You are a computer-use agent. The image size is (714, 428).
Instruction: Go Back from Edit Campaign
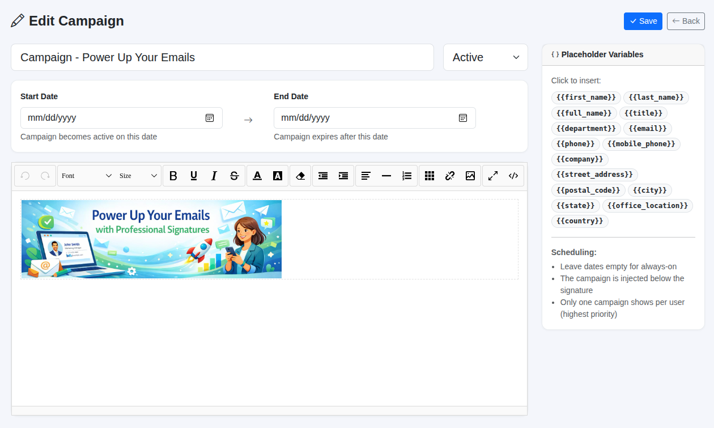(x=686, y=21)
